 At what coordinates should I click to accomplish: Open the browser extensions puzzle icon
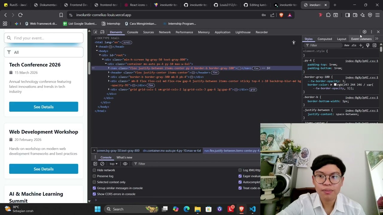(x=328, y=15)
